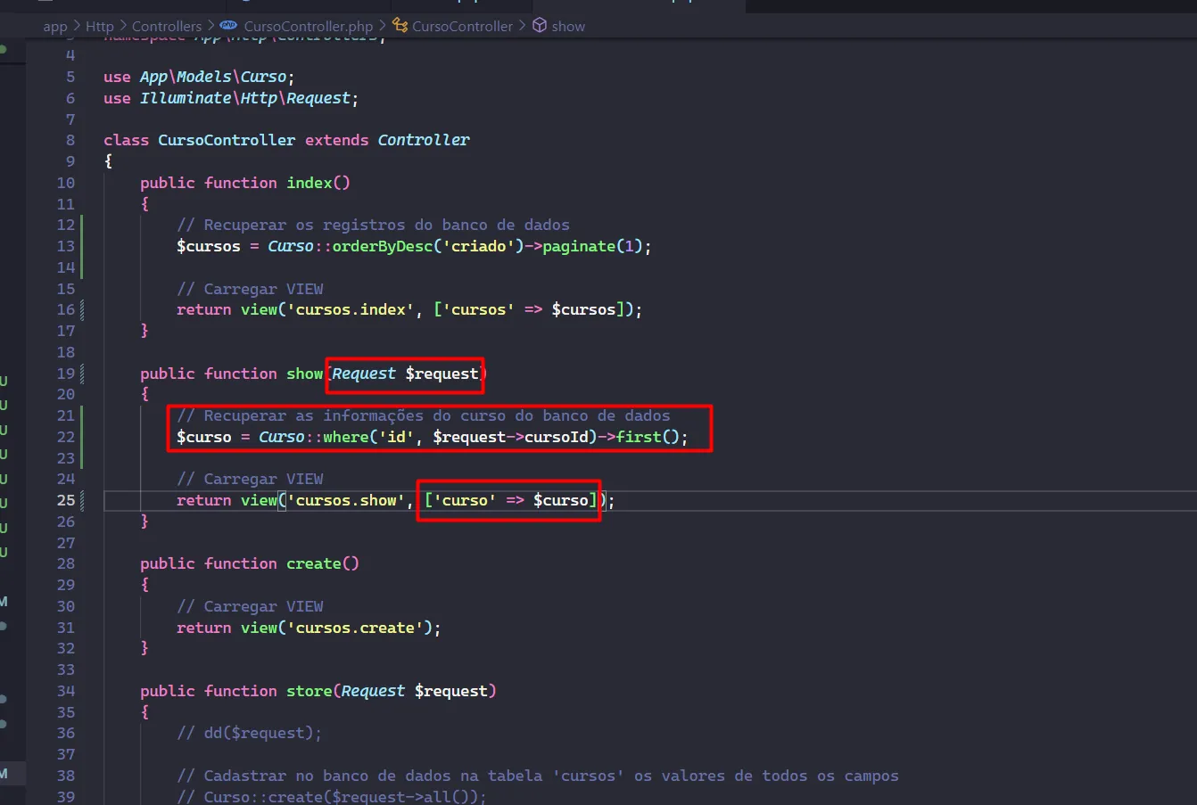Click the Curso model reference on line 22
The image size is (1197, 805).
[282, 437]
